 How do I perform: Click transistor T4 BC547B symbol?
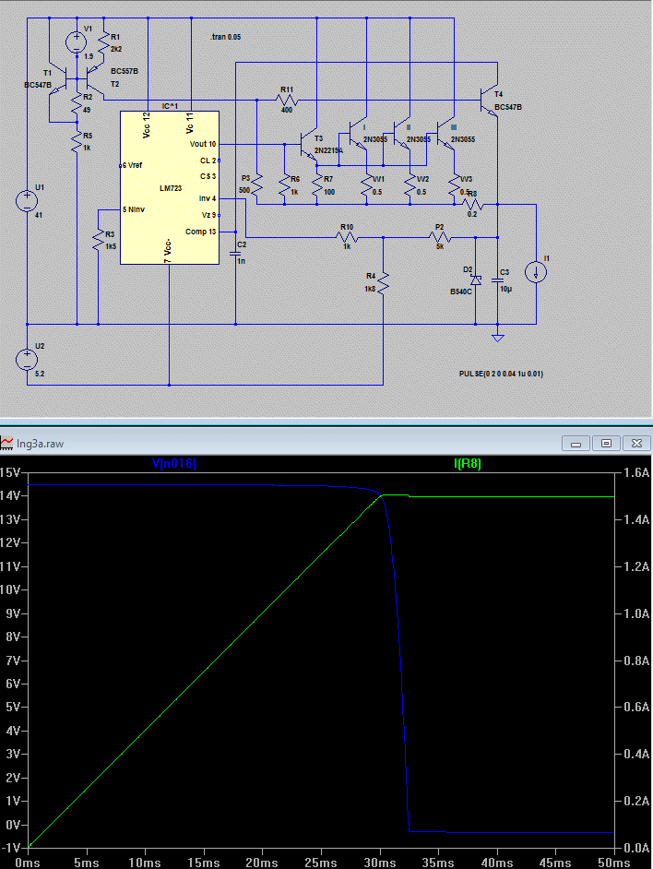coord(490,101)
